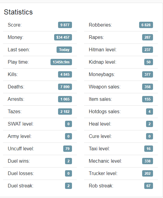The height and width of the screenshot is (198, 163).
Task: Select the Mechanic level badge 338
Action: pos(148,161)
